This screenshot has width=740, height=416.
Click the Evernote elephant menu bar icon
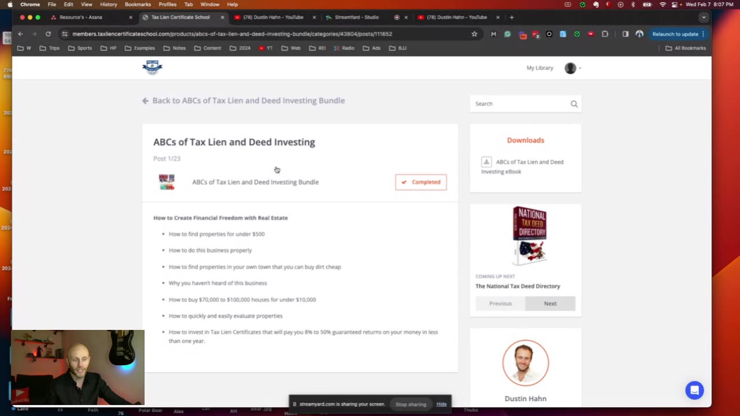595,5
